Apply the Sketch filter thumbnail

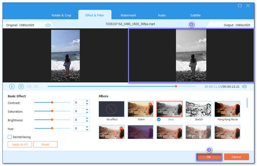click(198, 109)
